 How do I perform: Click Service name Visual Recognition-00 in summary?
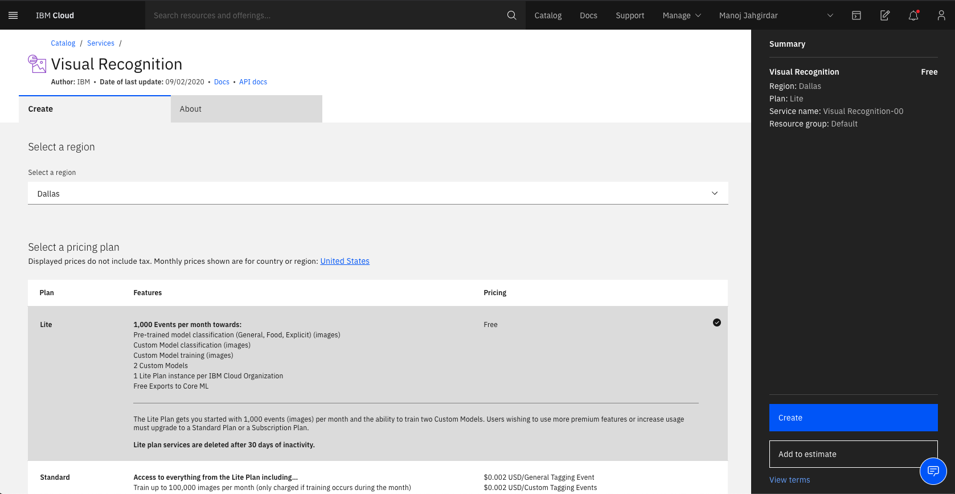click(x=836, y=111)
